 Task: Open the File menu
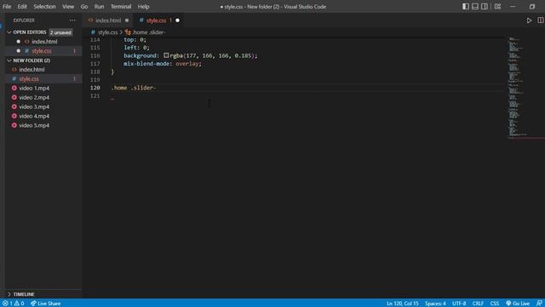point(7,7)
